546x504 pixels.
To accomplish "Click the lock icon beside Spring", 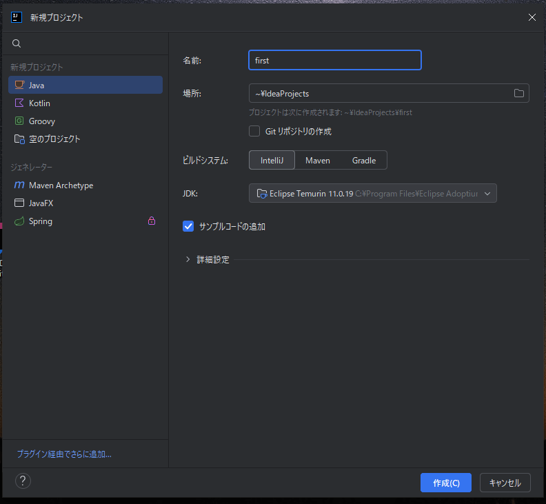I will point(152,221).
